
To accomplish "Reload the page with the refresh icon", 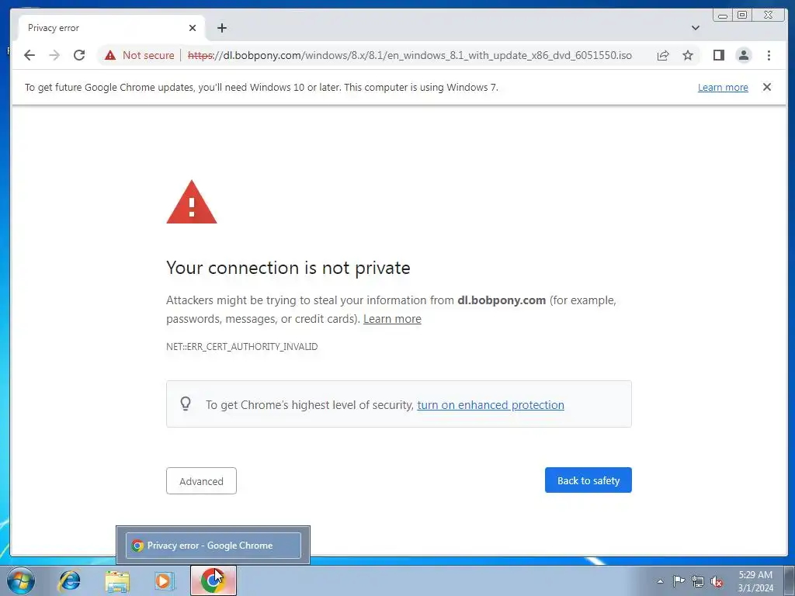I will click(x=79, y=55).
